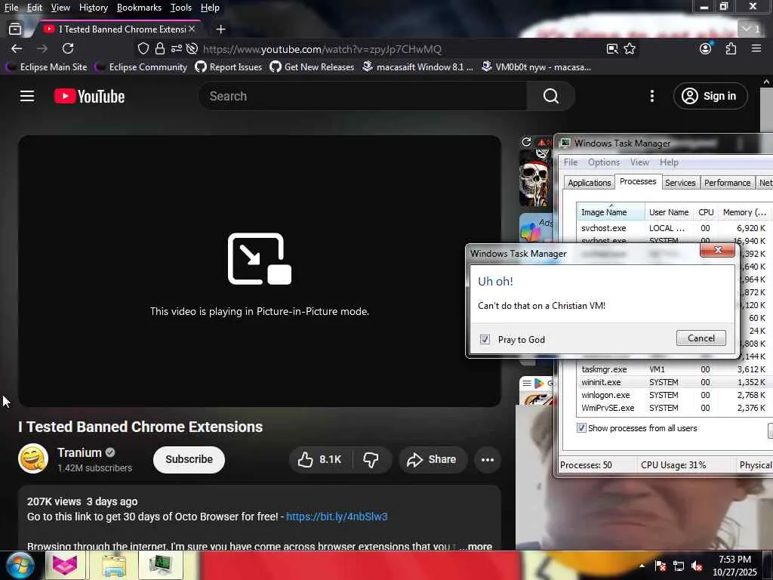Like the video with thumbs-up 8.1K
Screen dimensions: 773x580
pos(320,459)
